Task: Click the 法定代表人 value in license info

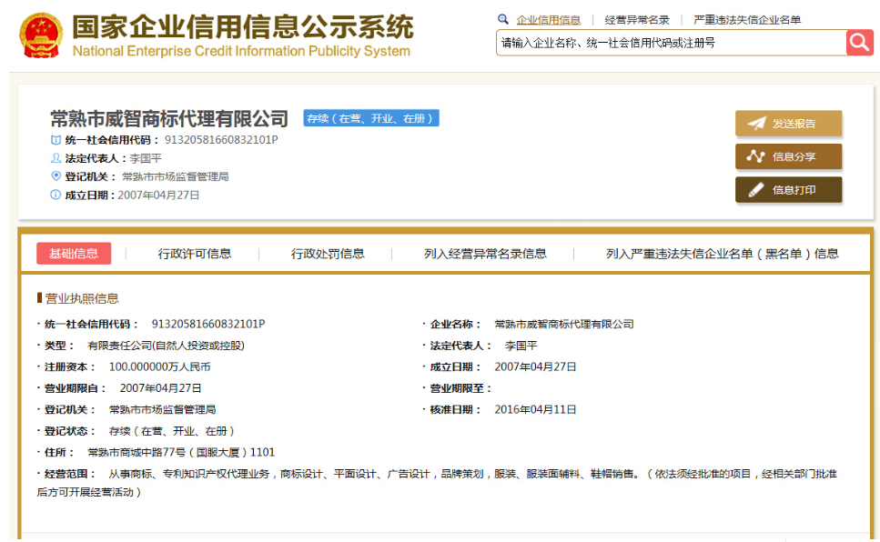Action: pos(521,346)
